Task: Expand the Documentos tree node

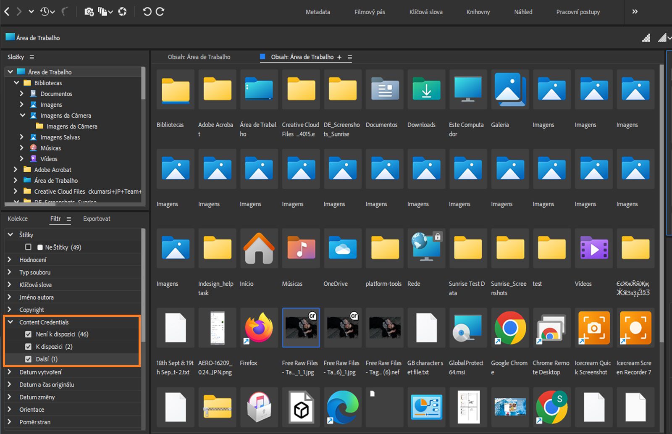Action: click(x=22, y=94)
